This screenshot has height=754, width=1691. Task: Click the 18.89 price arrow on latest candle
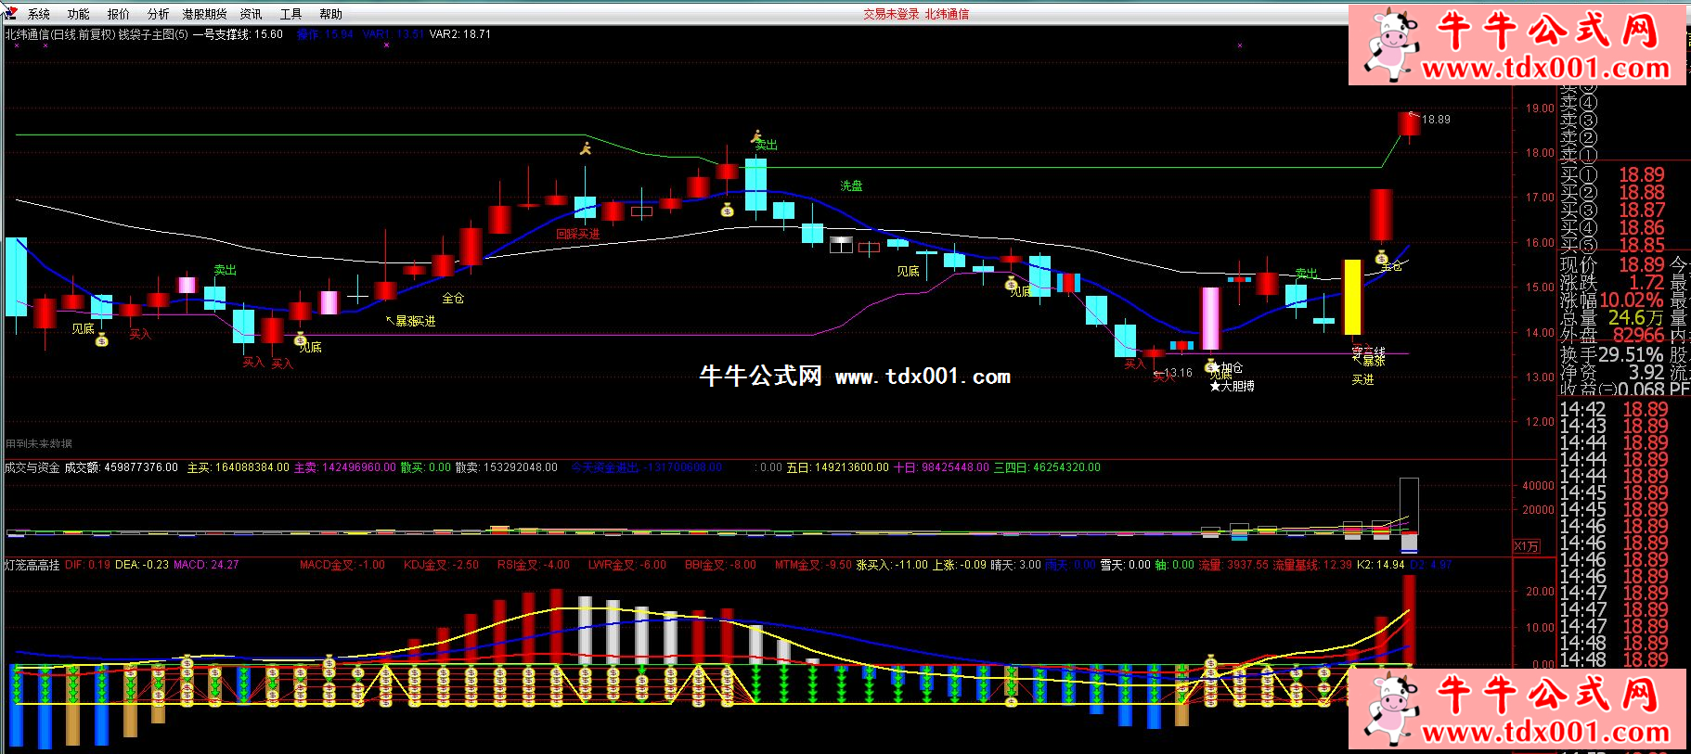(x=1429, y=119)
